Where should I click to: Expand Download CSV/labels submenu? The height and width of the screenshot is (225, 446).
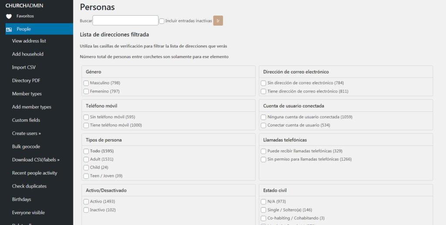[36, 160]
